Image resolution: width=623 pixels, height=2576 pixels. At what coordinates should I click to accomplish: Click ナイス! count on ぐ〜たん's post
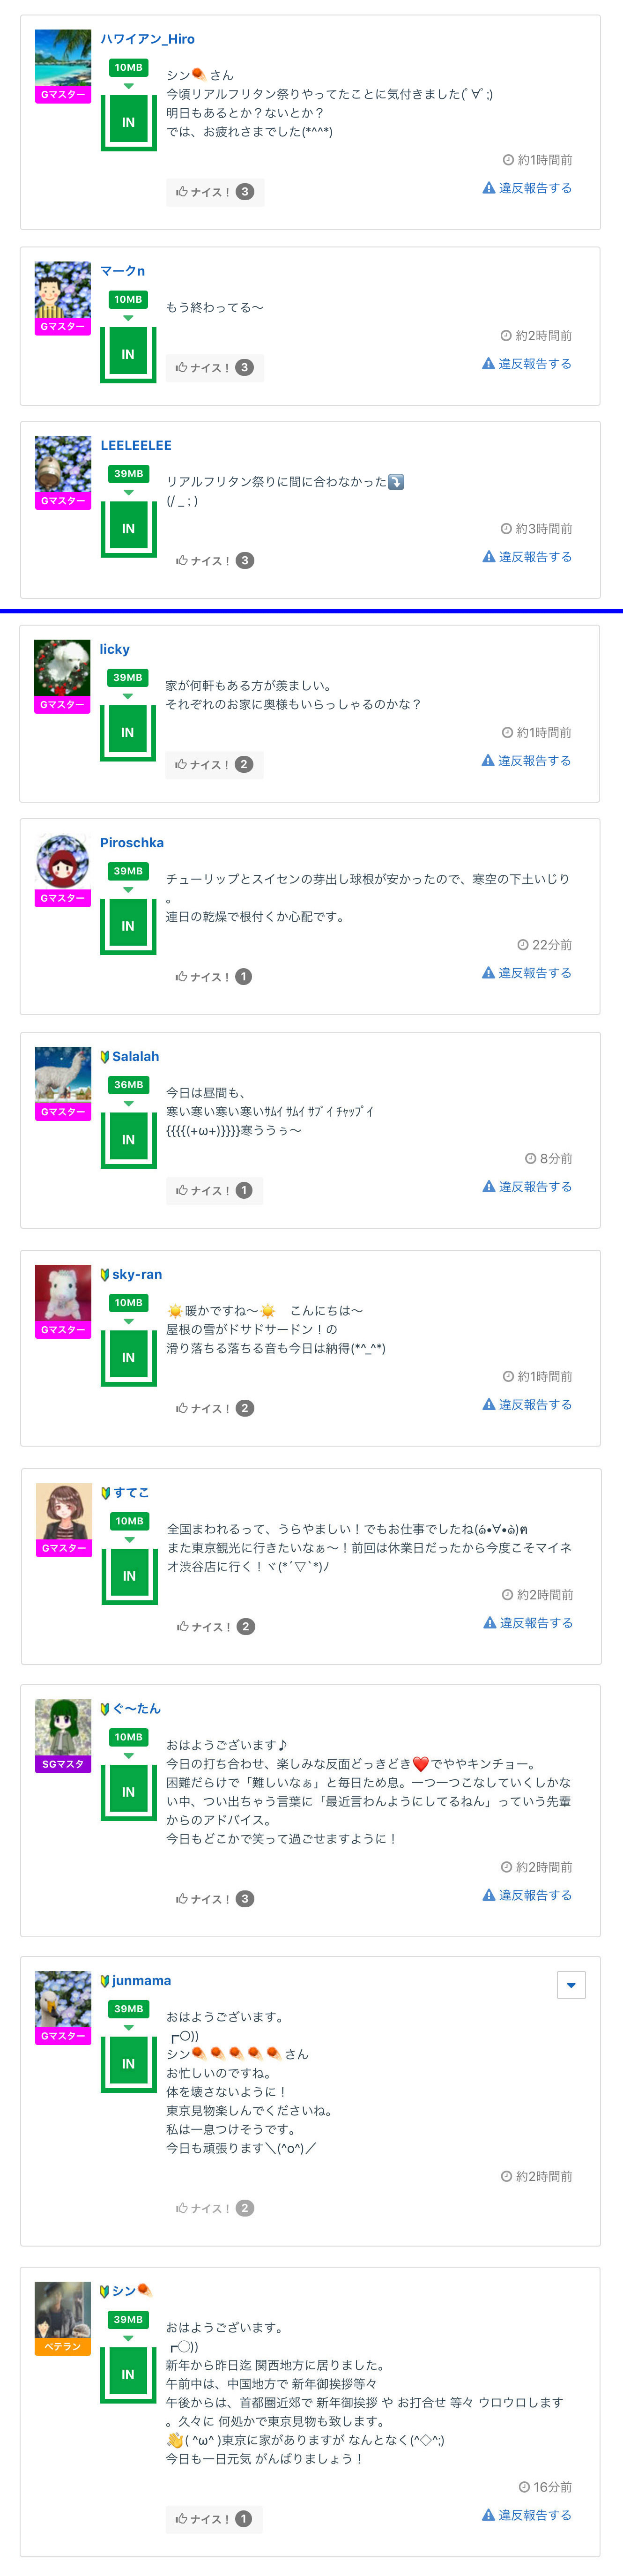tap(245, 1899)
